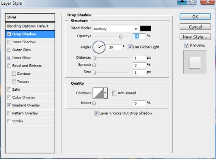Image resolution: width=216 pixels, height=159 pixels.
Task: Click the OK button
Action: click(195, 17)
